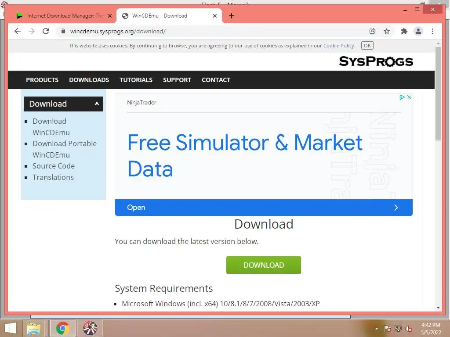This screenshot has height=337, width=450.
Task: Share this page using the share icon
Action: point(373,31)
